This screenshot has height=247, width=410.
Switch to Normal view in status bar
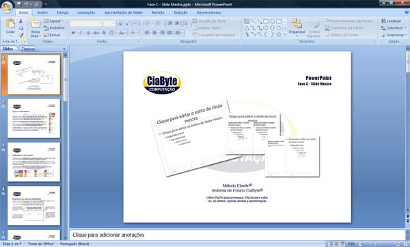(331, 244)
